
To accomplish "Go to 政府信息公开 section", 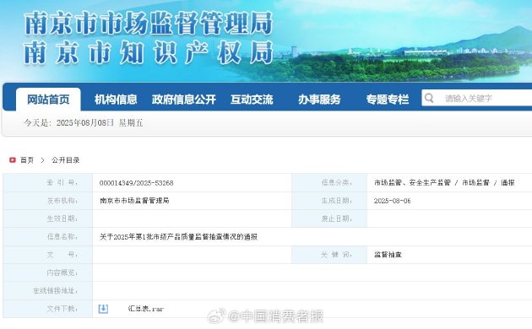I will coord(183,100).
